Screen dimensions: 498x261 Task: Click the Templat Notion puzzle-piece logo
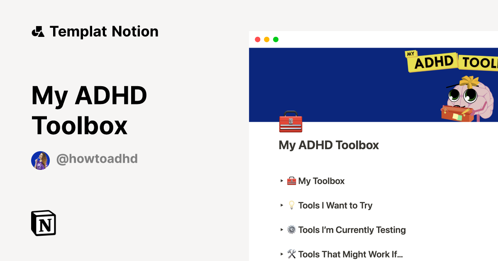[38, 31]
